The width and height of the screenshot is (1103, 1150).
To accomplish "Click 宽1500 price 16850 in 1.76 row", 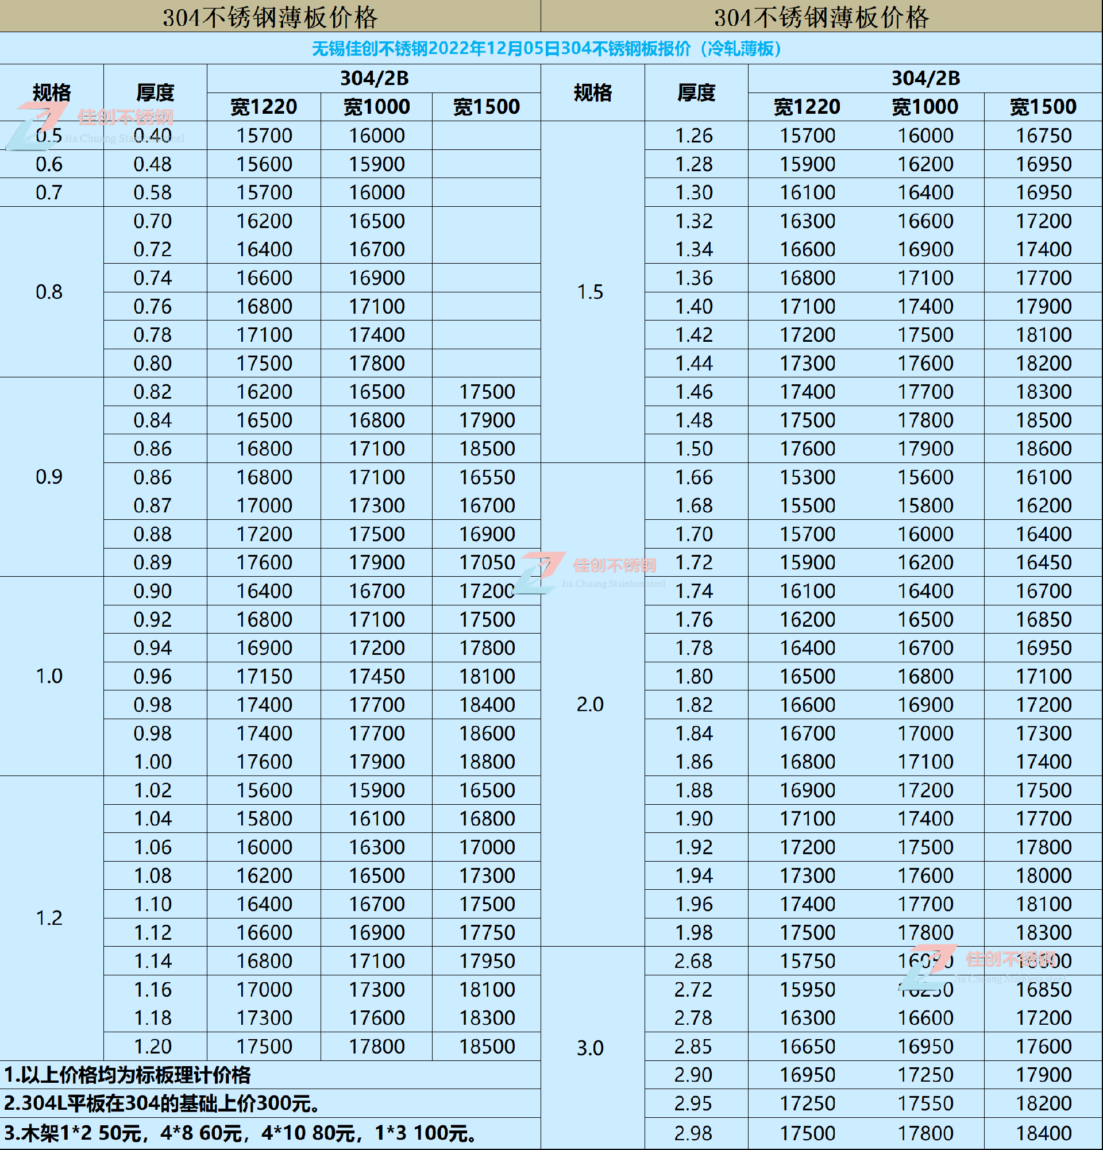I will coord(1044,620).
